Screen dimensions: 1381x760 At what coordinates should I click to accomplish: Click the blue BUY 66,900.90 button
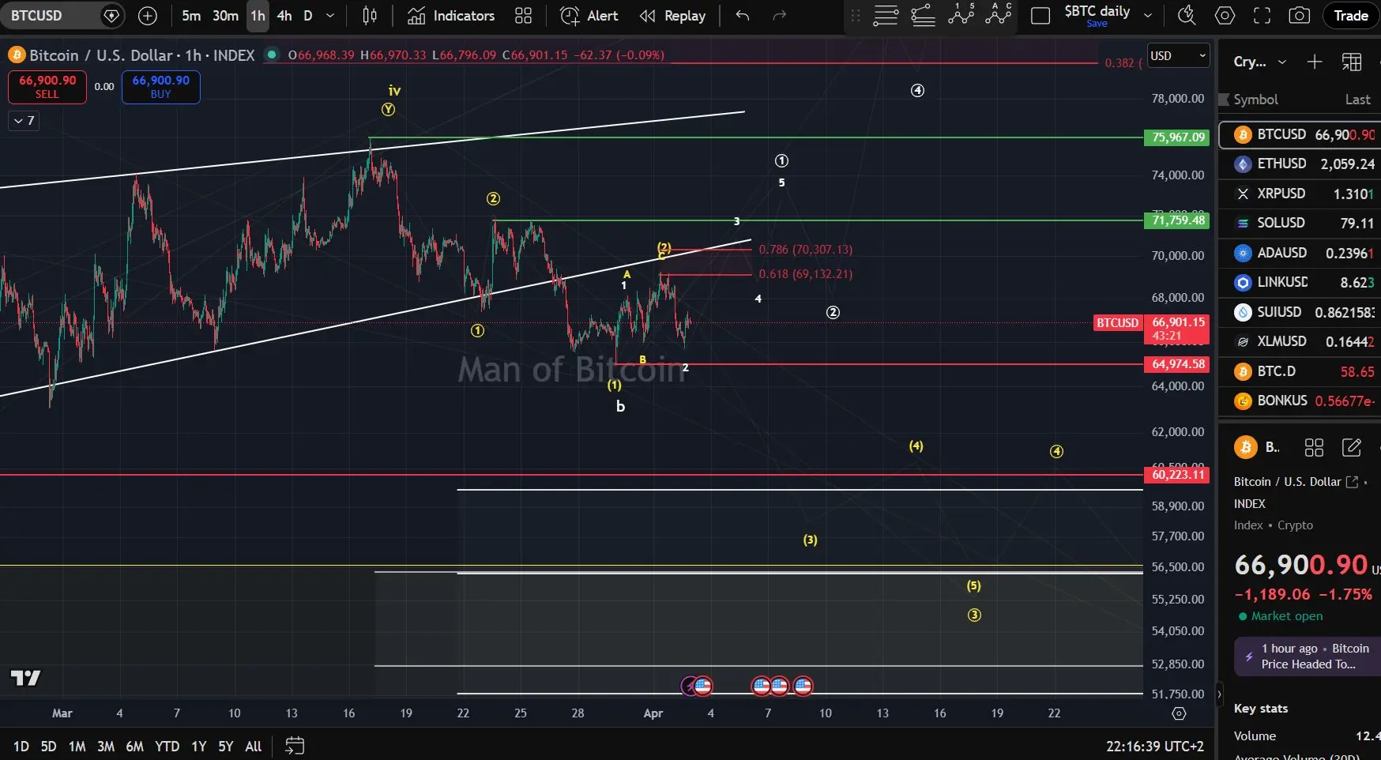(161, 87)
